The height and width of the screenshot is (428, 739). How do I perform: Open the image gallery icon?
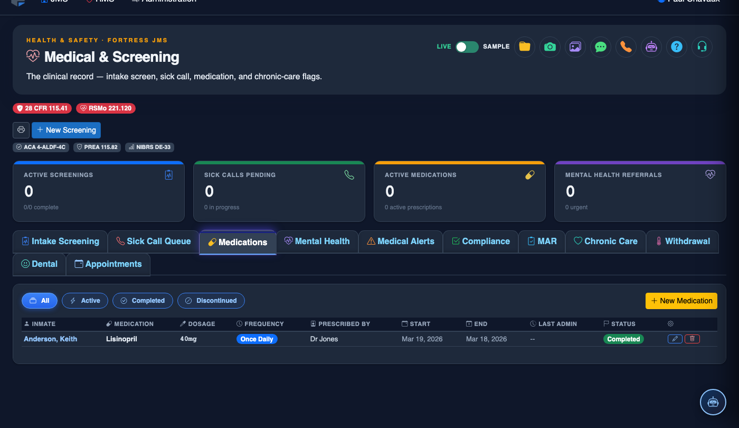tap(575, 46)
